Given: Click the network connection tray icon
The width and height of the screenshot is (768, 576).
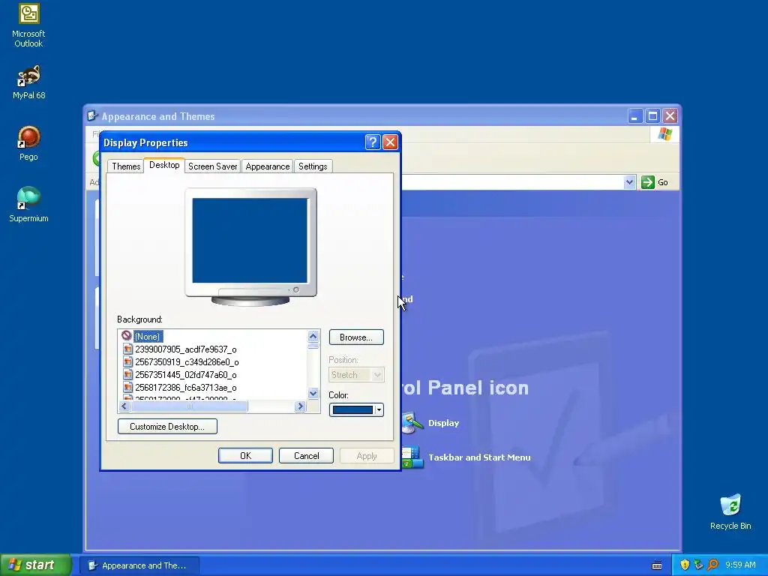Looking at the screenshot, I should pyautogui.click(x=698, y=565).
